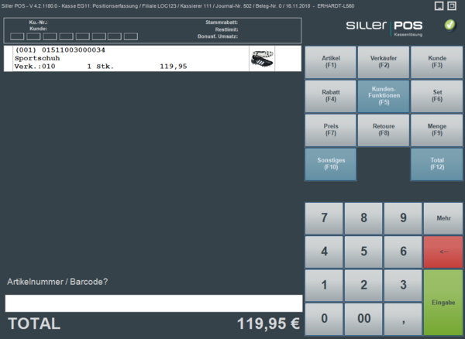Image resolution: width=465 pixels, height=339 pixels.
Task: Select the Sportschuh line item row
Action: coord(124,59)
